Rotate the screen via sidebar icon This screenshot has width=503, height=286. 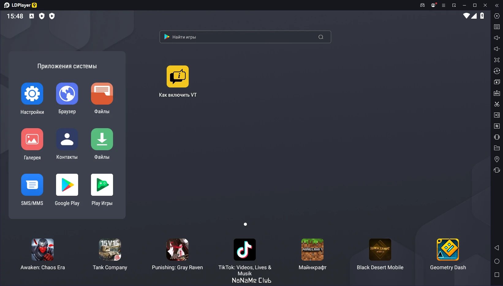click(x=497, y=170)
